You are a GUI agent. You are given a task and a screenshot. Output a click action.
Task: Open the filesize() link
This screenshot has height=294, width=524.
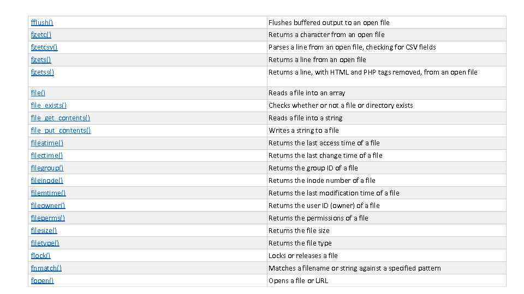(x=44, y=231)
